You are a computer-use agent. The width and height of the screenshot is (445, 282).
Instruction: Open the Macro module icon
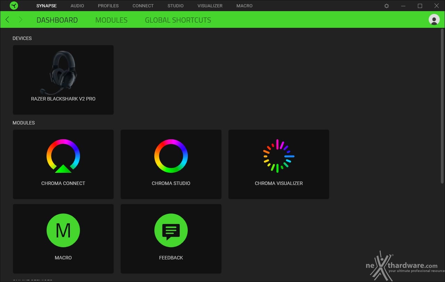(x=63, y=230)
